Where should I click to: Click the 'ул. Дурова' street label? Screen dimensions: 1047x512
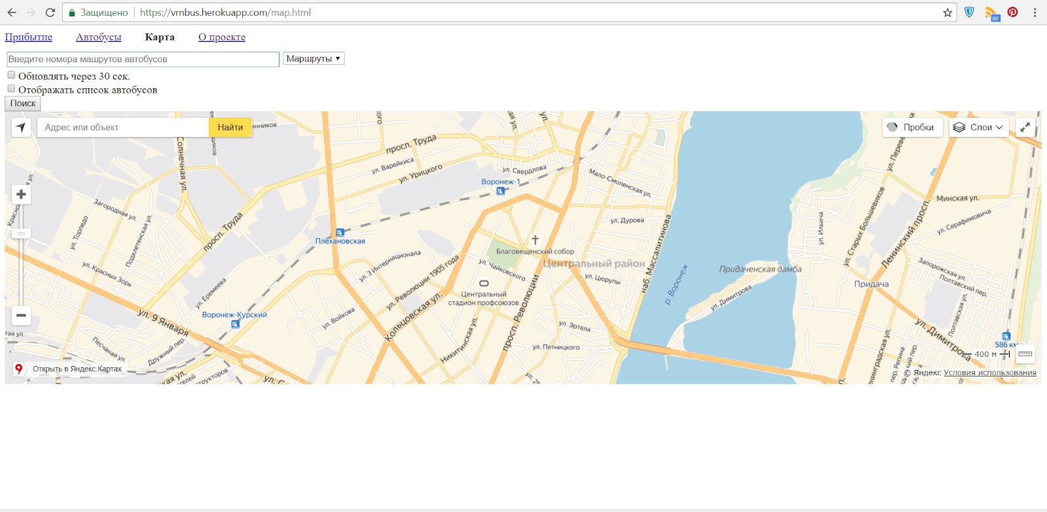(627, 221)
